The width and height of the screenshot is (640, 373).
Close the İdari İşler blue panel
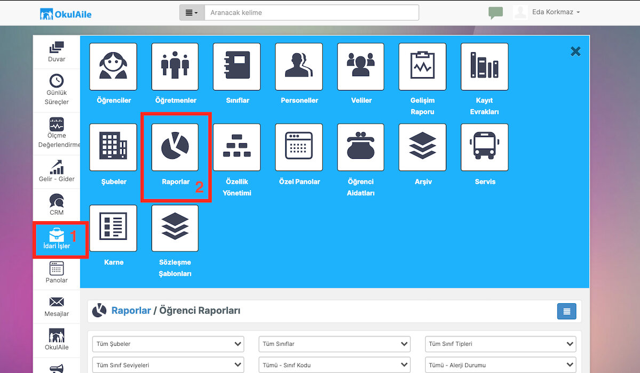pyautogui.click(x=575, y=51)
